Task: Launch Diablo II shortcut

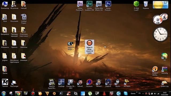Action: tap(108, 83)
